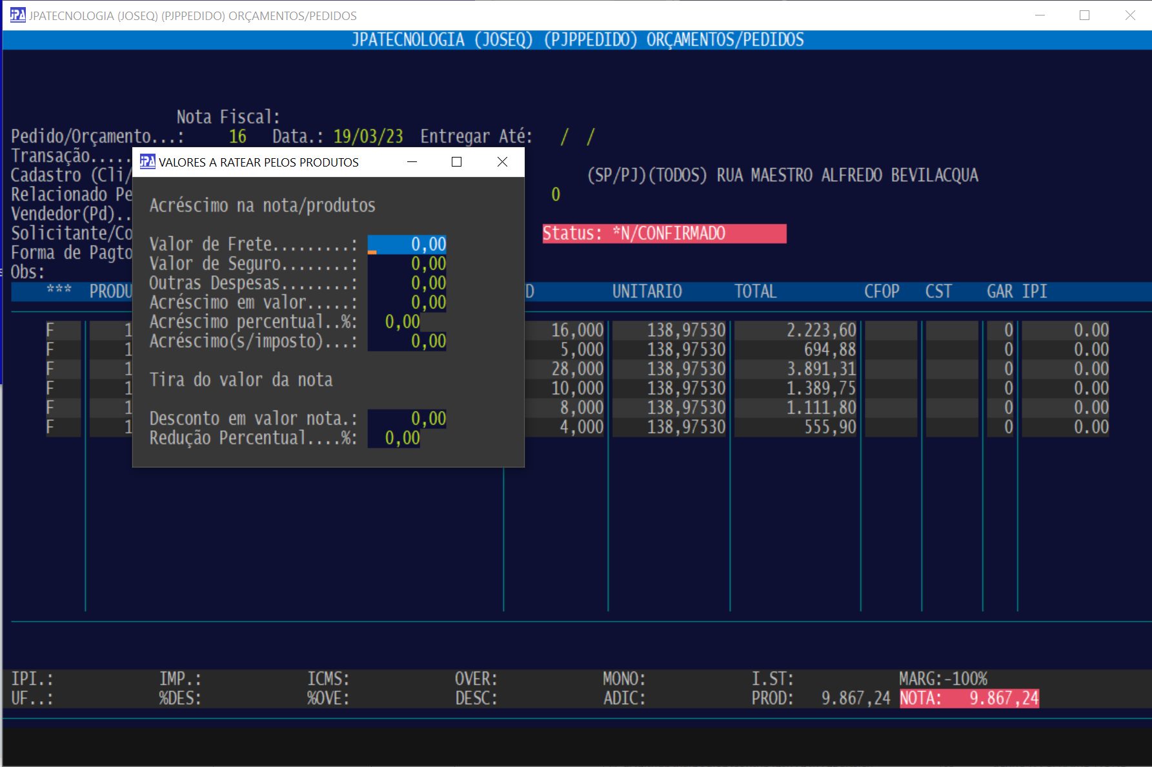Click the JPA app icon in main title bar

coord(17,15)
